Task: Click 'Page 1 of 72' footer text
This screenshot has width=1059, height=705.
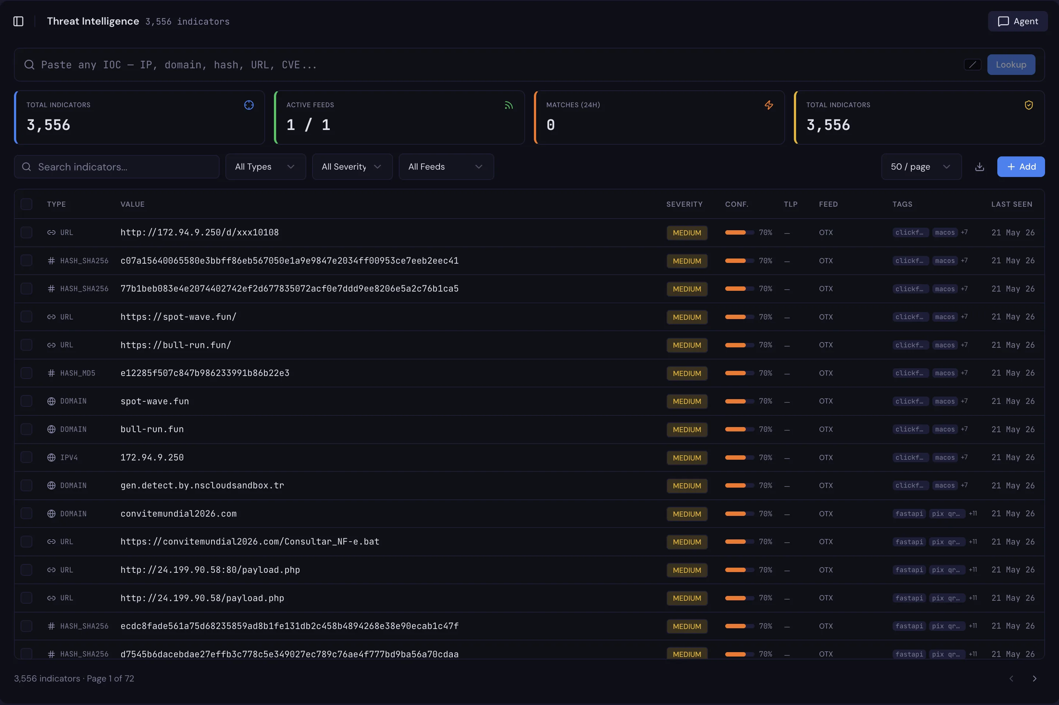Action: tap(110, 679)
